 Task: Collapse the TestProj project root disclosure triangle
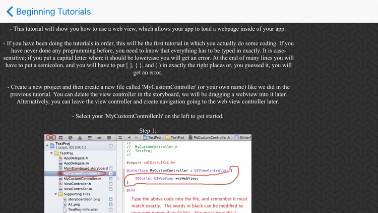pyautogui.click(x=47, y=146)
